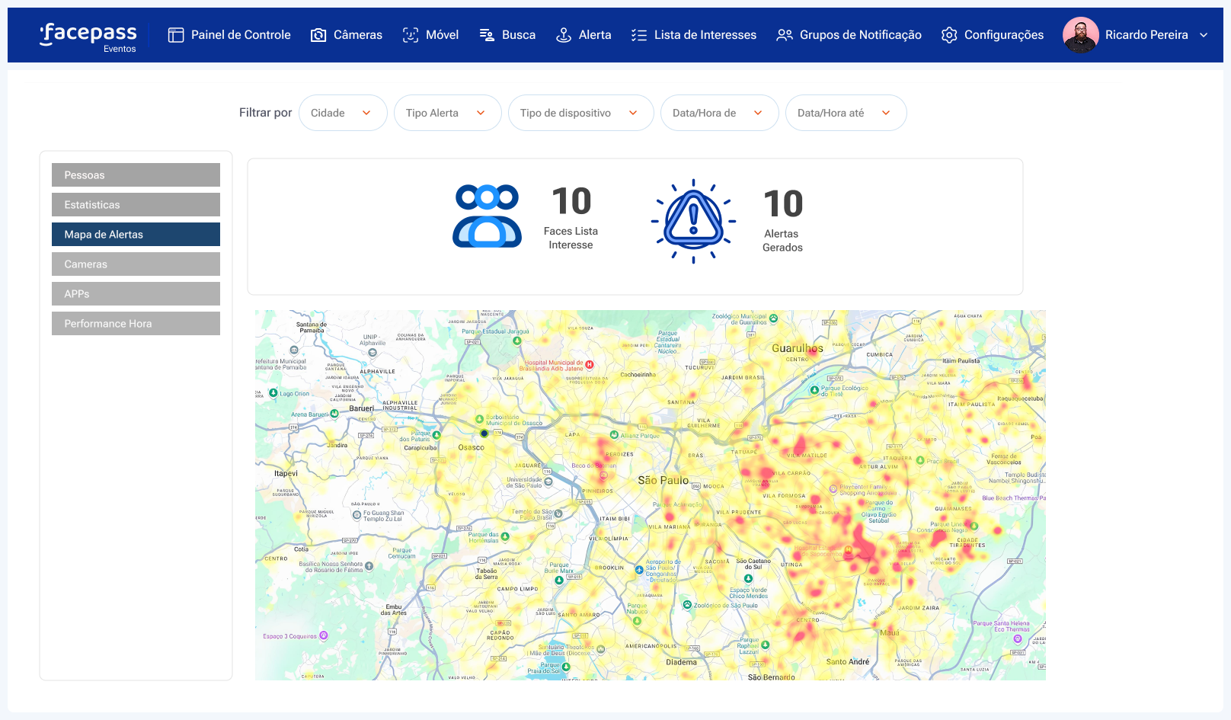Click the Busca search list icon
Screen dimensions: 1231x720
[x=487, y=35]
